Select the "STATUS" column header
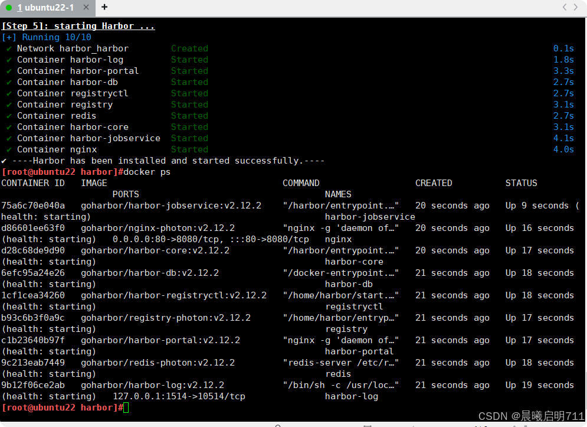The width and height of the screenshot is (587, 427). 521,183
